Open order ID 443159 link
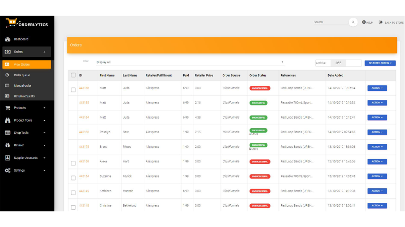Image resolution: width=405 pixels, height=227 pixels. tap(84, 161)
